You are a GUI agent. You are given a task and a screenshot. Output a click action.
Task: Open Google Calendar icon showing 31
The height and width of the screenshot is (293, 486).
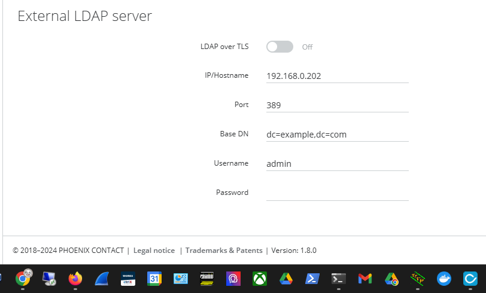[x=154, y=279]
